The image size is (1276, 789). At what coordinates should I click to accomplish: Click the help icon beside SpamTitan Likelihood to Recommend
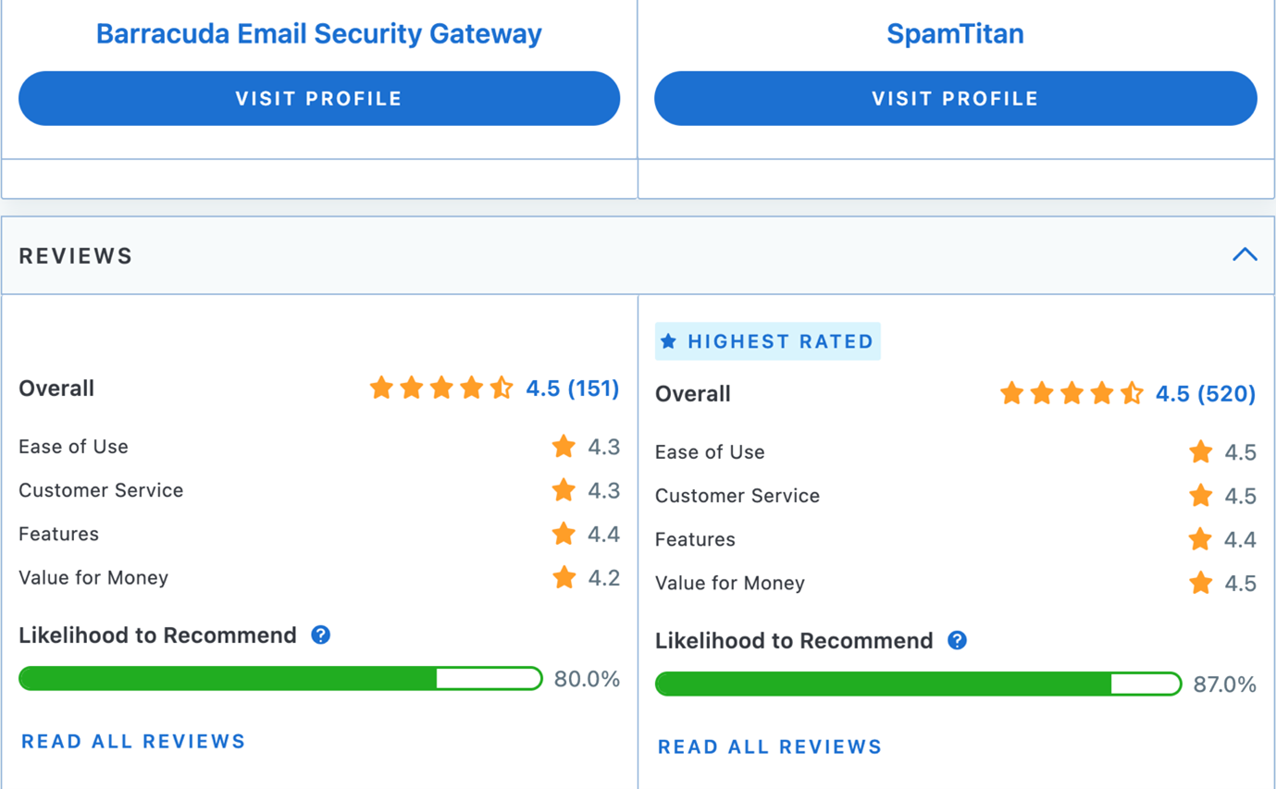pos(958,641)
